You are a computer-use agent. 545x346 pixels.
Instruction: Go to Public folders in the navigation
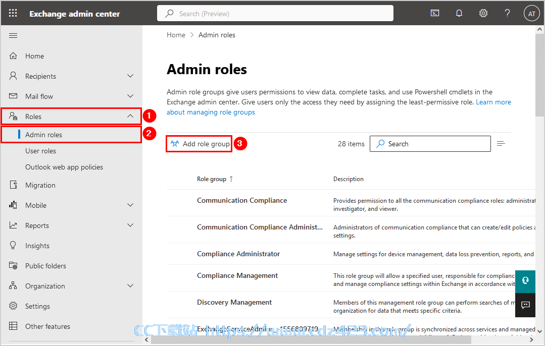pos(45,266)
